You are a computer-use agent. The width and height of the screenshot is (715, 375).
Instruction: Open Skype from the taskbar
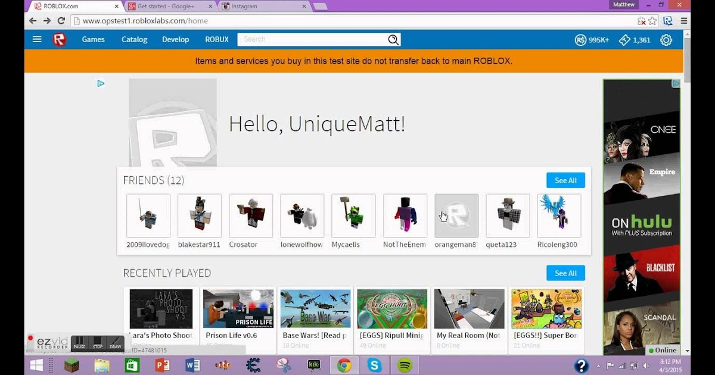374,365
